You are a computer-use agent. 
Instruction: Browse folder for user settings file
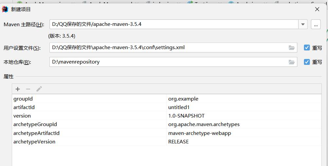[x=292, y=48]
